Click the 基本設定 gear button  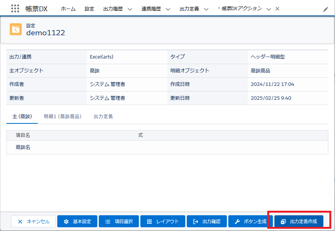click(x=77, y=221)
